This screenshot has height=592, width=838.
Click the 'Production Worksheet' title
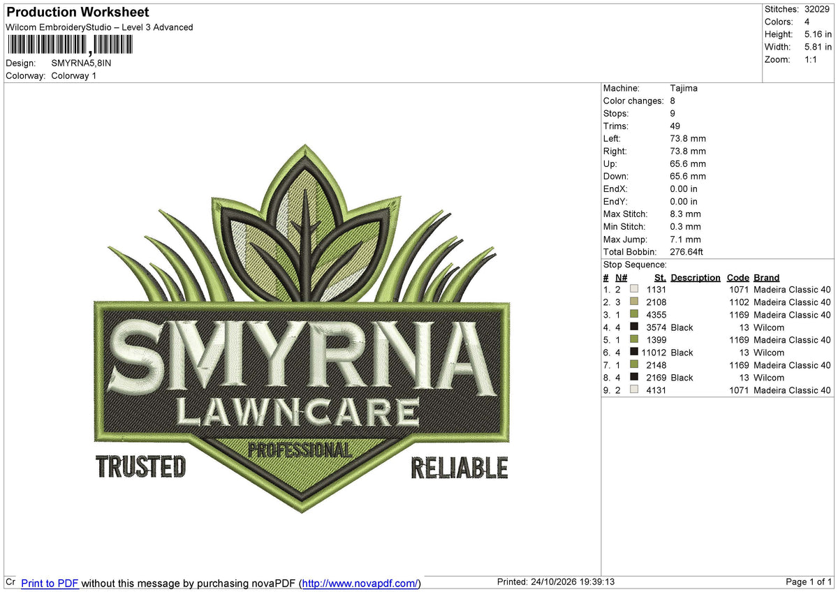tap(78, 12)
